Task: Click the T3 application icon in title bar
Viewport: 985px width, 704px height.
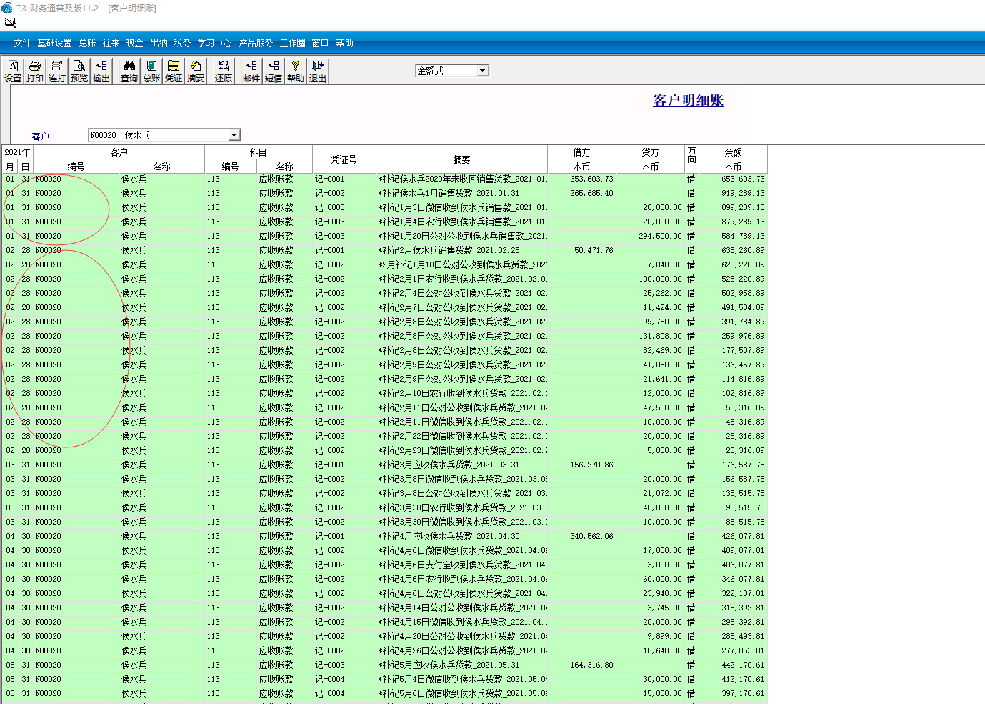Action: [x=7, y=8]
